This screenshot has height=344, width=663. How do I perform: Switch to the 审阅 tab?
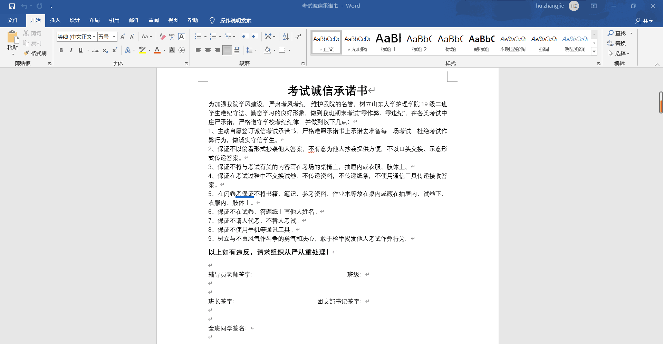tap(154, 20)
